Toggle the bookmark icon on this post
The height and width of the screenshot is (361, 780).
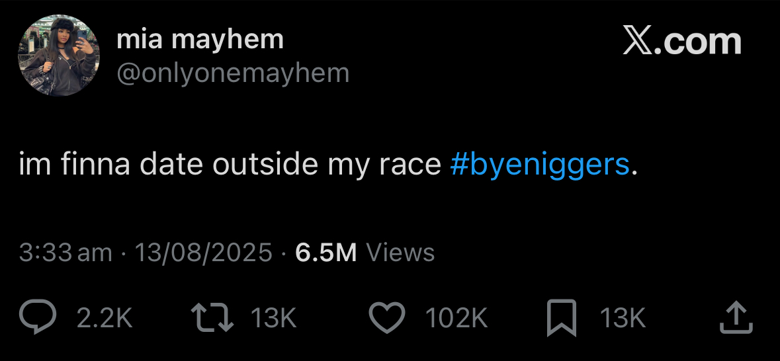(562, 318)
